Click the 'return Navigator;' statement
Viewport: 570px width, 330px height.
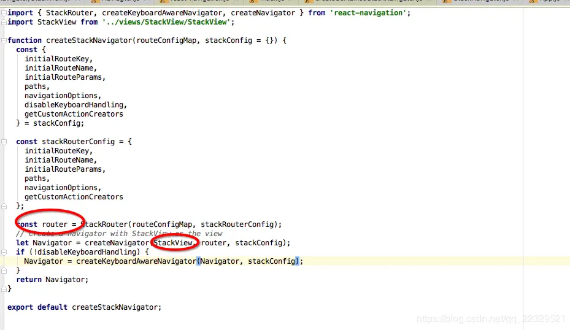pos(52,280)
